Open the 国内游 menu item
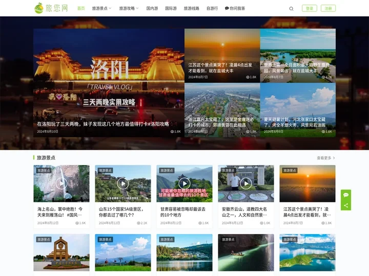The width and height of the screenshot is (369, 276). 152,9
